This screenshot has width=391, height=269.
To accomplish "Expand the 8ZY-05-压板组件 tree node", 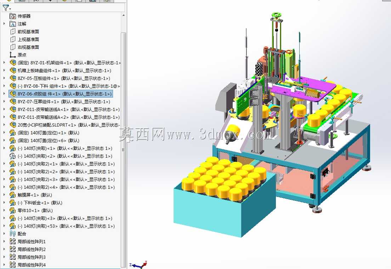I will pyautogui.click(x=4, y=78).
